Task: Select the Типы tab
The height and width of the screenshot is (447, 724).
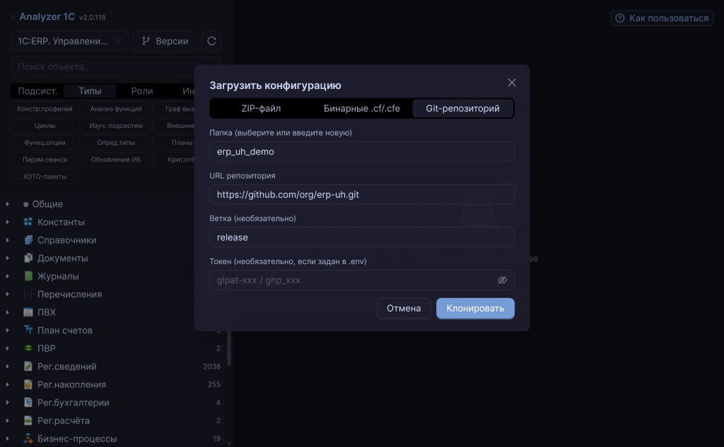Action: click(90, 91)
